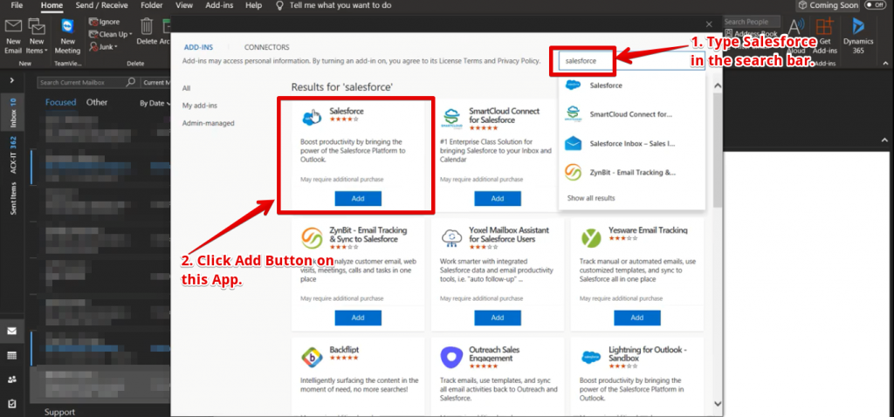Viewport: 894px width, 417px height.
Task: Open the People icon in navigation bar
Action: [x=12, y=379]
